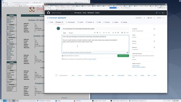Screen dimensions: 181x102
Task: Open the Styling with Markdown is supported link
Action: 70,56
